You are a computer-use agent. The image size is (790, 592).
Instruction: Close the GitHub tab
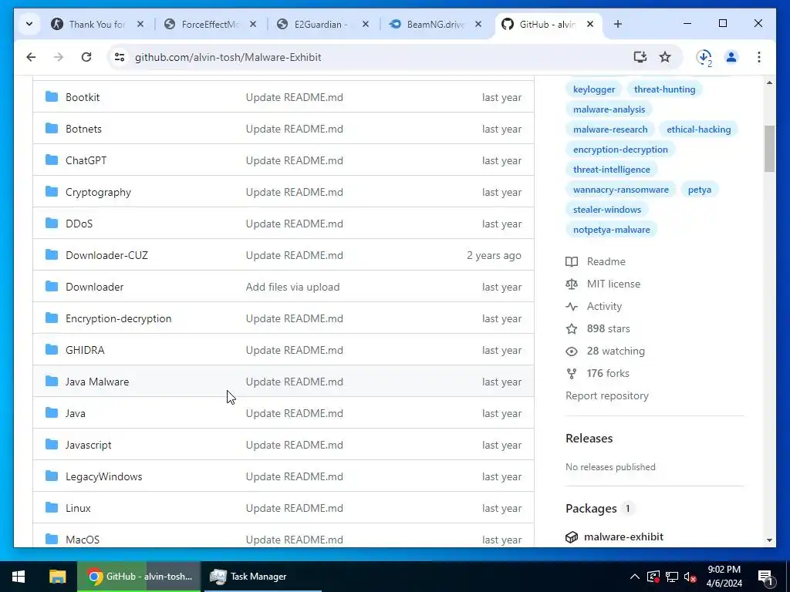point(590,24)
